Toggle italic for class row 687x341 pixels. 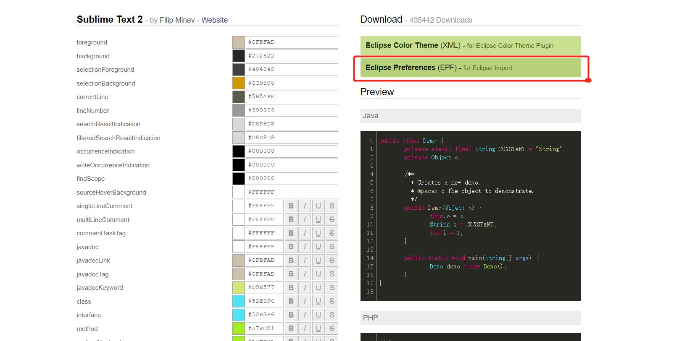point(305,301)
